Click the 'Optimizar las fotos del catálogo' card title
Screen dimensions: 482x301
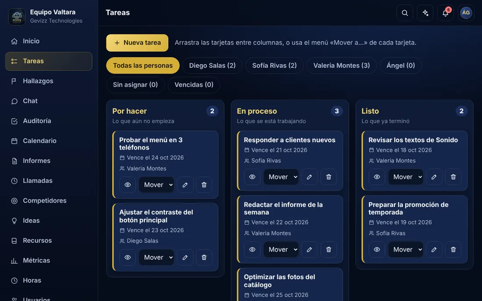[280, 281]
